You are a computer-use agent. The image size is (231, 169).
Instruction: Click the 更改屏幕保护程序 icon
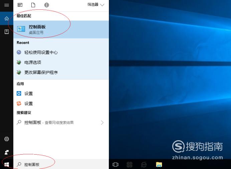pos(19,72)
